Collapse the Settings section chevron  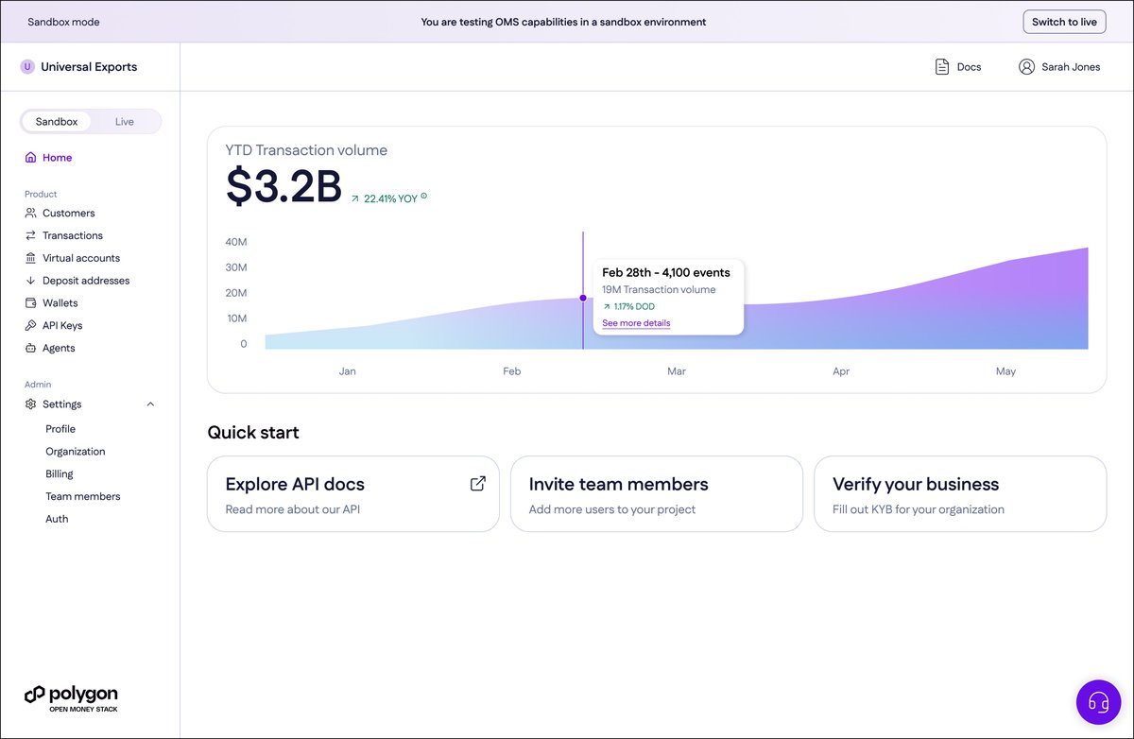click(150, 404)
